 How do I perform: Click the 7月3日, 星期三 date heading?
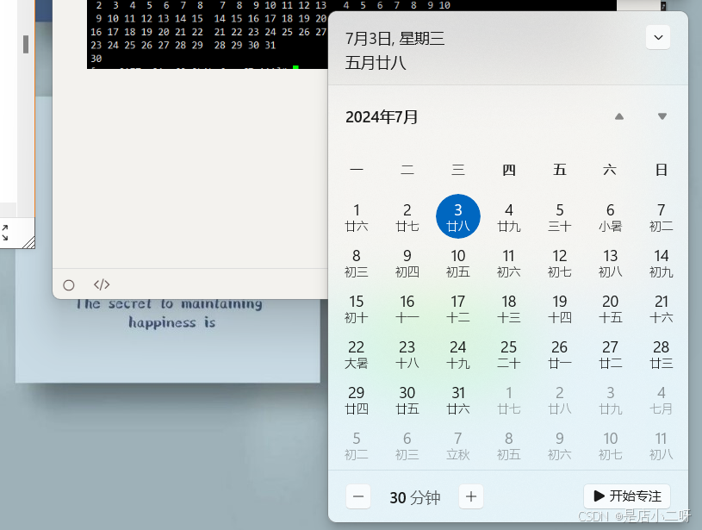[x=394, y=38]
